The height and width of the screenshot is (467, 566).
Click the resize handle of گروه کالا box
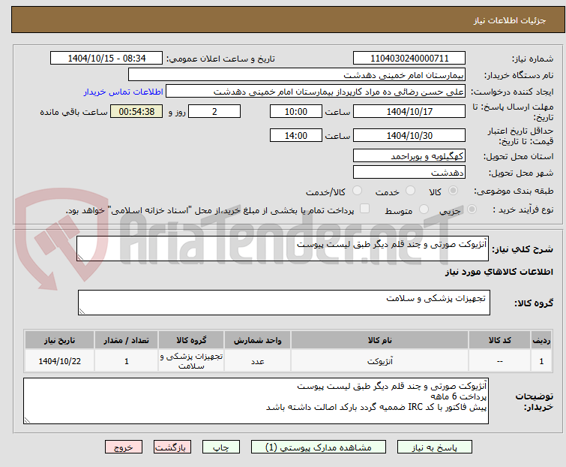click(82, 312)
